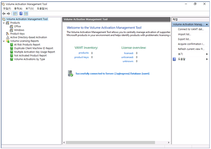Open the products inventory link
This screenshot has width=211, height=149.
[x=84, y=53]
